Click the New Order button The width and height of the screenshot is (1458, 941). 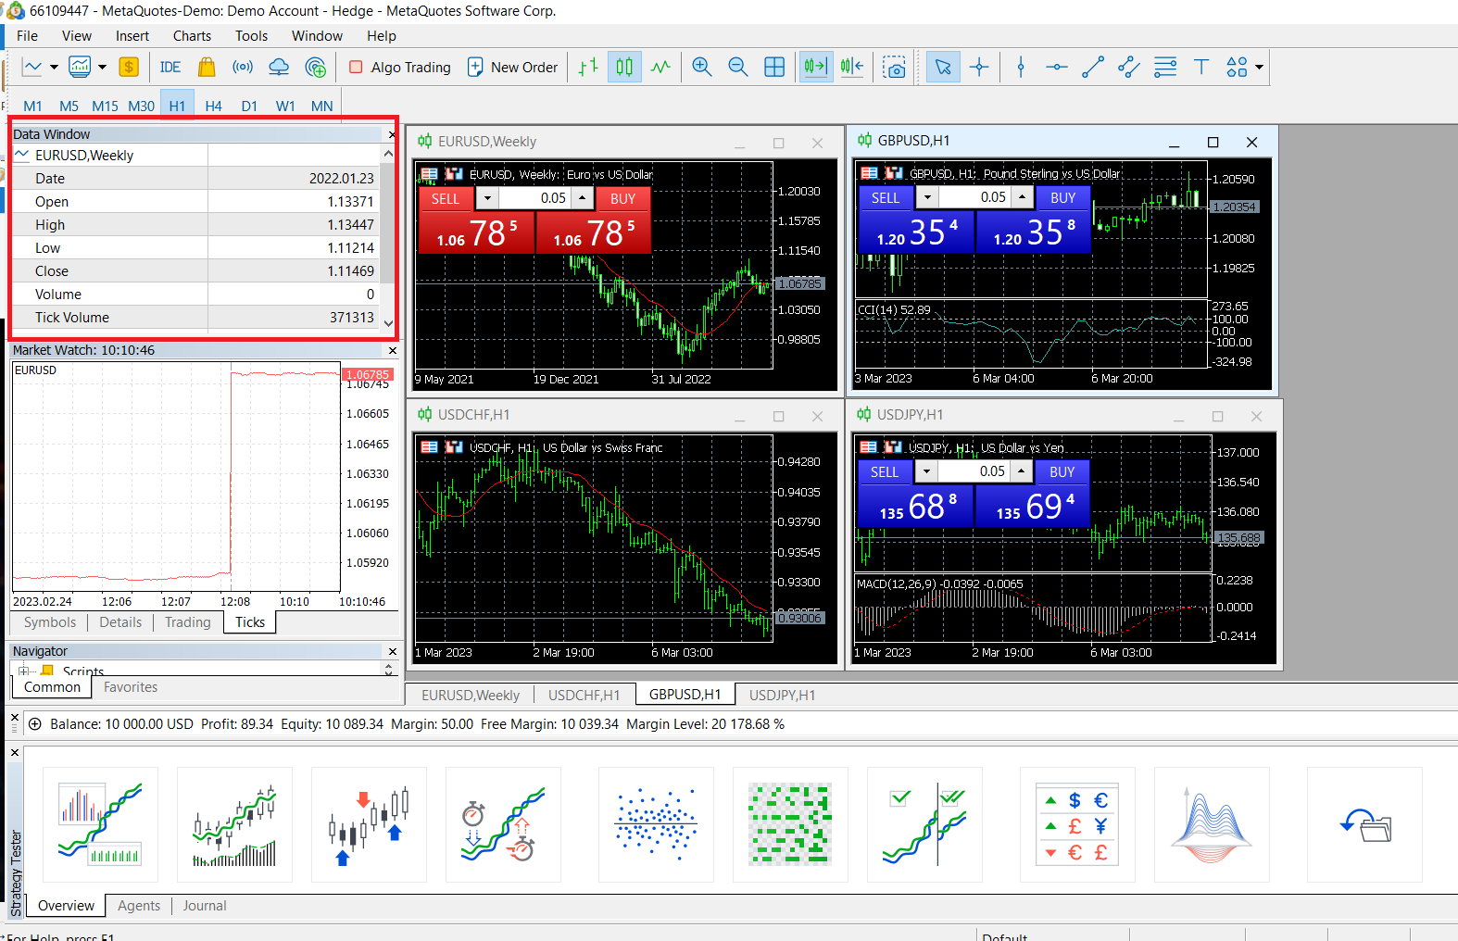(x=513, y=67)
